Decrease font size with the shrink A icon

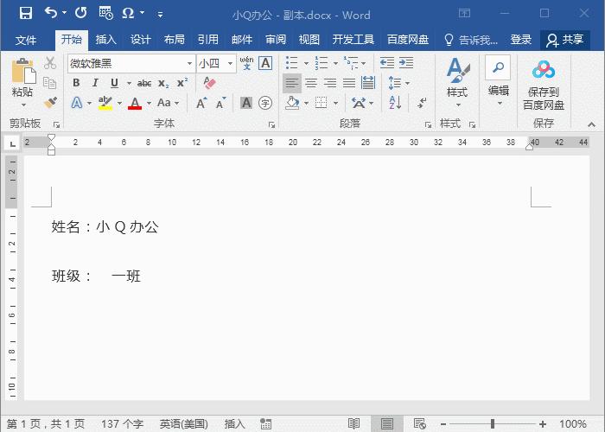click(x=220, y=103)
